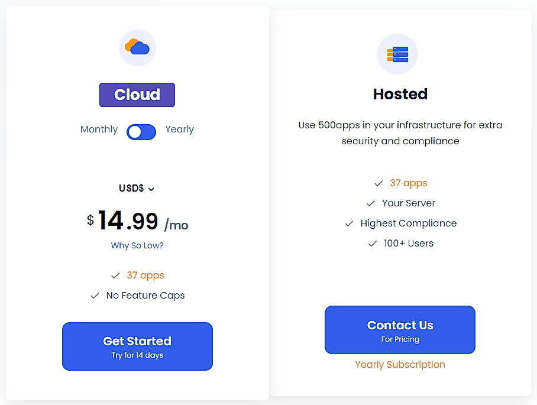The height and width of the screenshot is (405, 537).
Task: Click the cloud icon above the Cloud plan
Action: click(137, 47)
